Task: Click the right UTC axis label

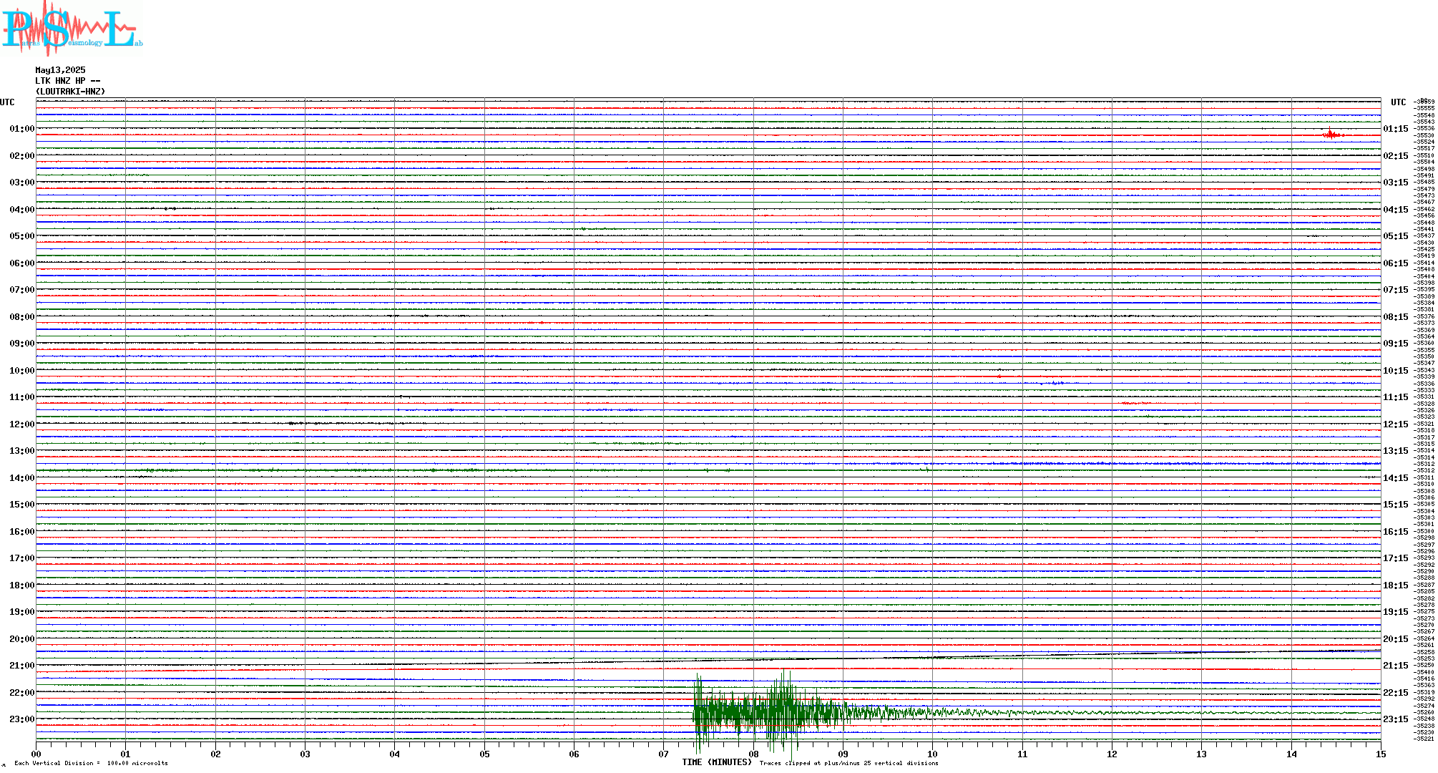Action: (x=1398, y=102)
